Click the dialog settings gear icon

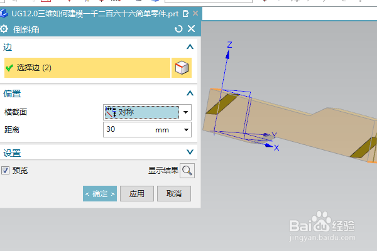(4, 29)
